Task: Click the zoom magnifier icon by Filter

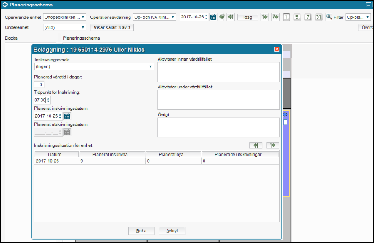Action: [329, 17]
